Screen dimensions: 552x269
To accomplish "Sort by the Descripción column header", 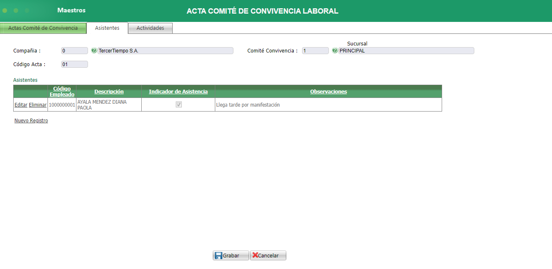I will pyautogui.click(x=108, y=91).
